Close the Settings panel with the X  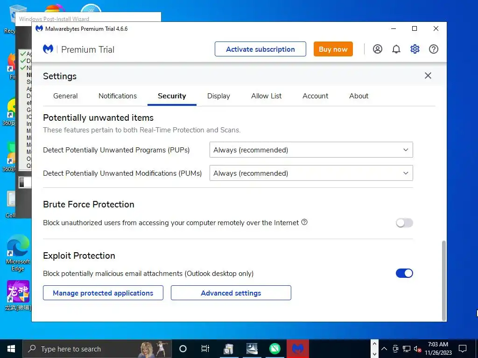pyautogui.click(x=428, y=76)
